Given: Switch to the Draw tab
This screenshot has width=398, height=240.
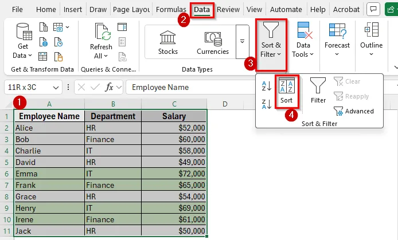Looking at the screenshot, I should tap(98, 9).
